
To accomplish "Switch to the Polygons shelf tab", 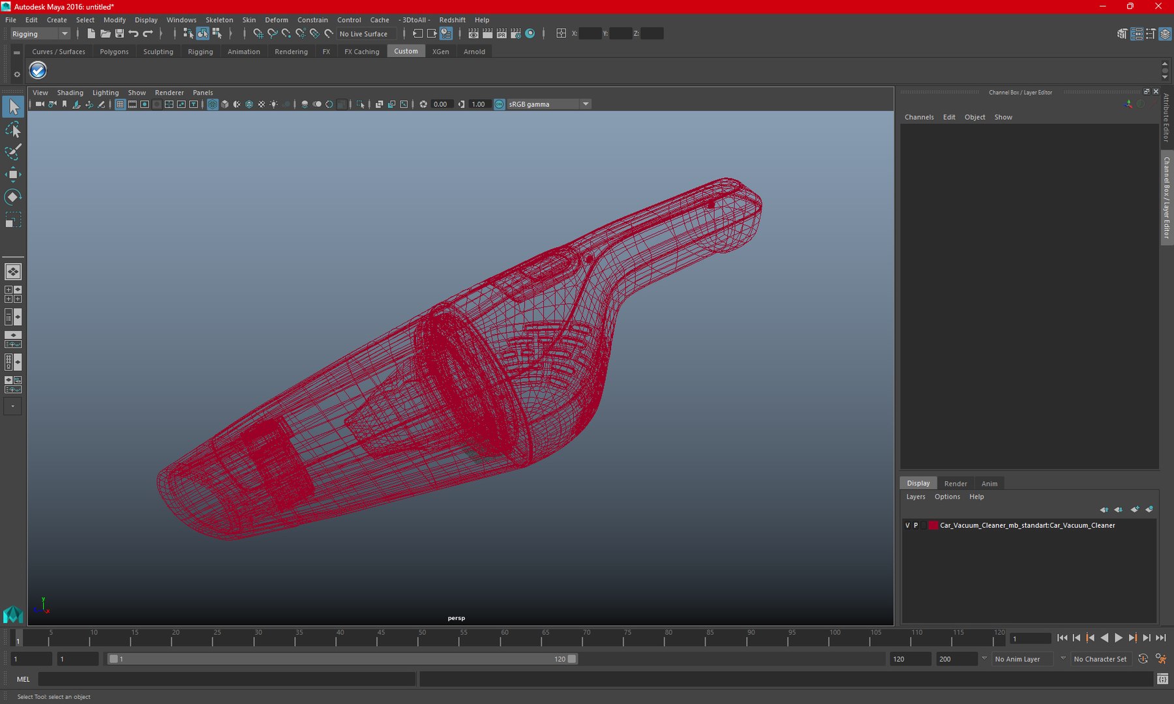I will pos(114,51).
